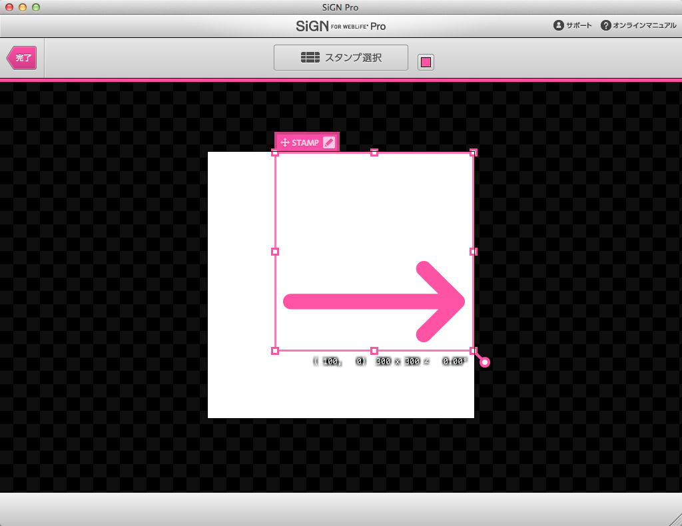The height and width of the screenshot is (526, 682).
Task: Select the right-middle resize handle
Action: [x=474, y=252]
